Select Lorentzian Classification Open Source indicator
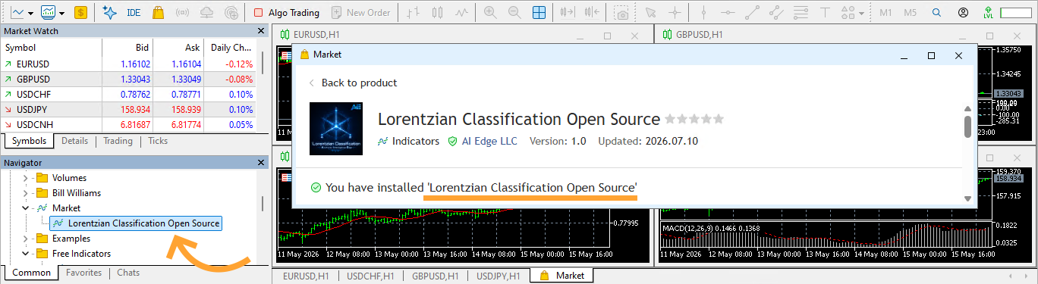1038x284 pixels. point(137,223)
